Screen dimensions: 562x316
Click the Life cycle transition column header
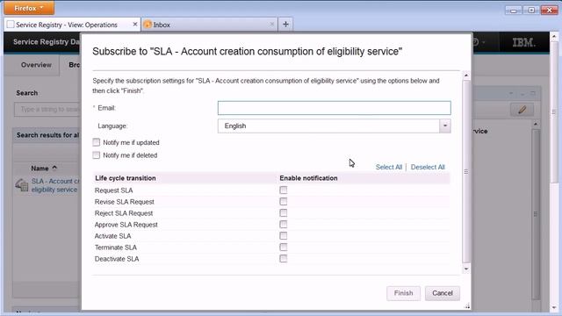[x=125, y=178]
